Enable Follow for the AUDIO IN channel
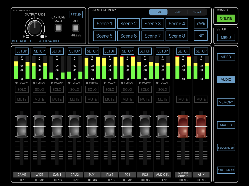249x186 pixels. click(x=157, y=83)
